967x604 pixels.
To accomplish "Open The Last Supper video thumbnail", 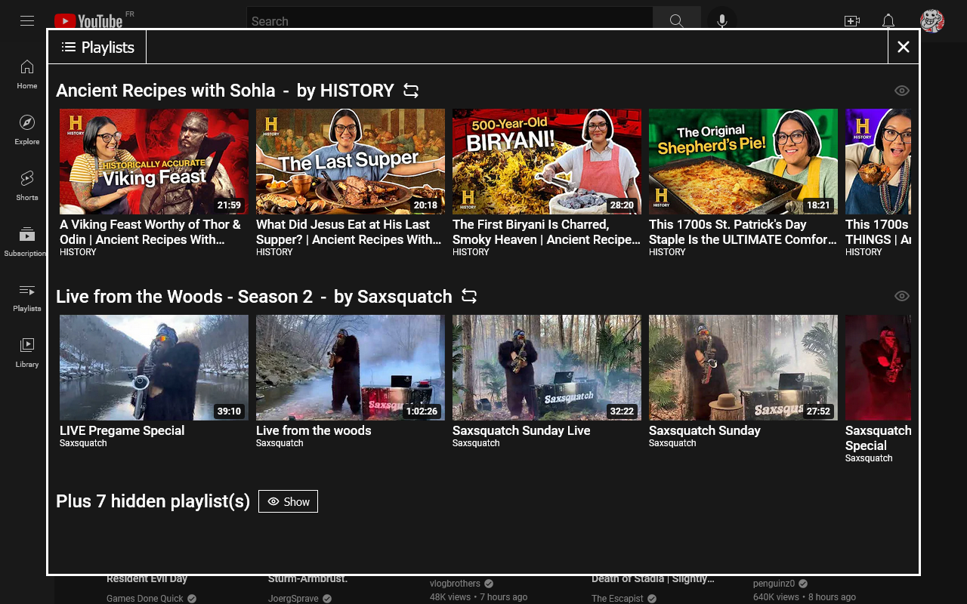I will point(351,162).
